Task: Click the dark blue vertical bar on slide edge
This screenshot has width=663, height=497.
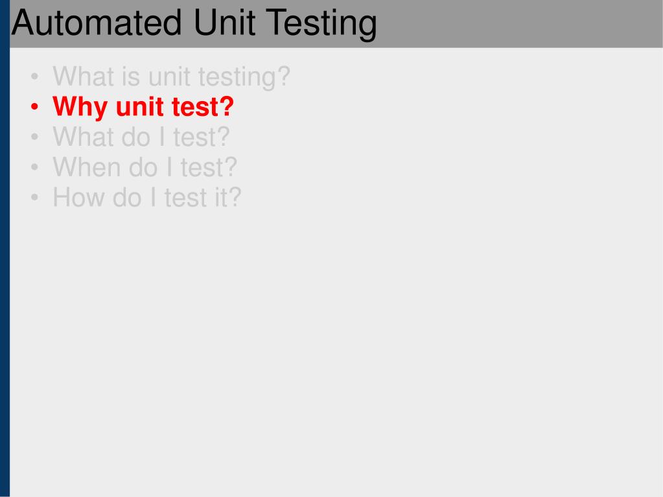Action: tap(5, 249)
